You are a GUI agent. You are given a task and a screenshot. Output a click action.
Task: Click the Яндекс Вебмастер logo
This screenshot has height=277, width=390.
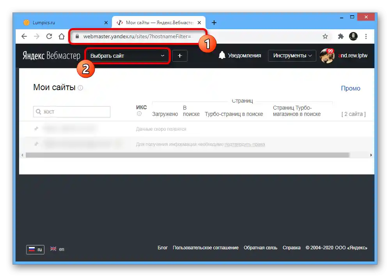coord(51,55)
